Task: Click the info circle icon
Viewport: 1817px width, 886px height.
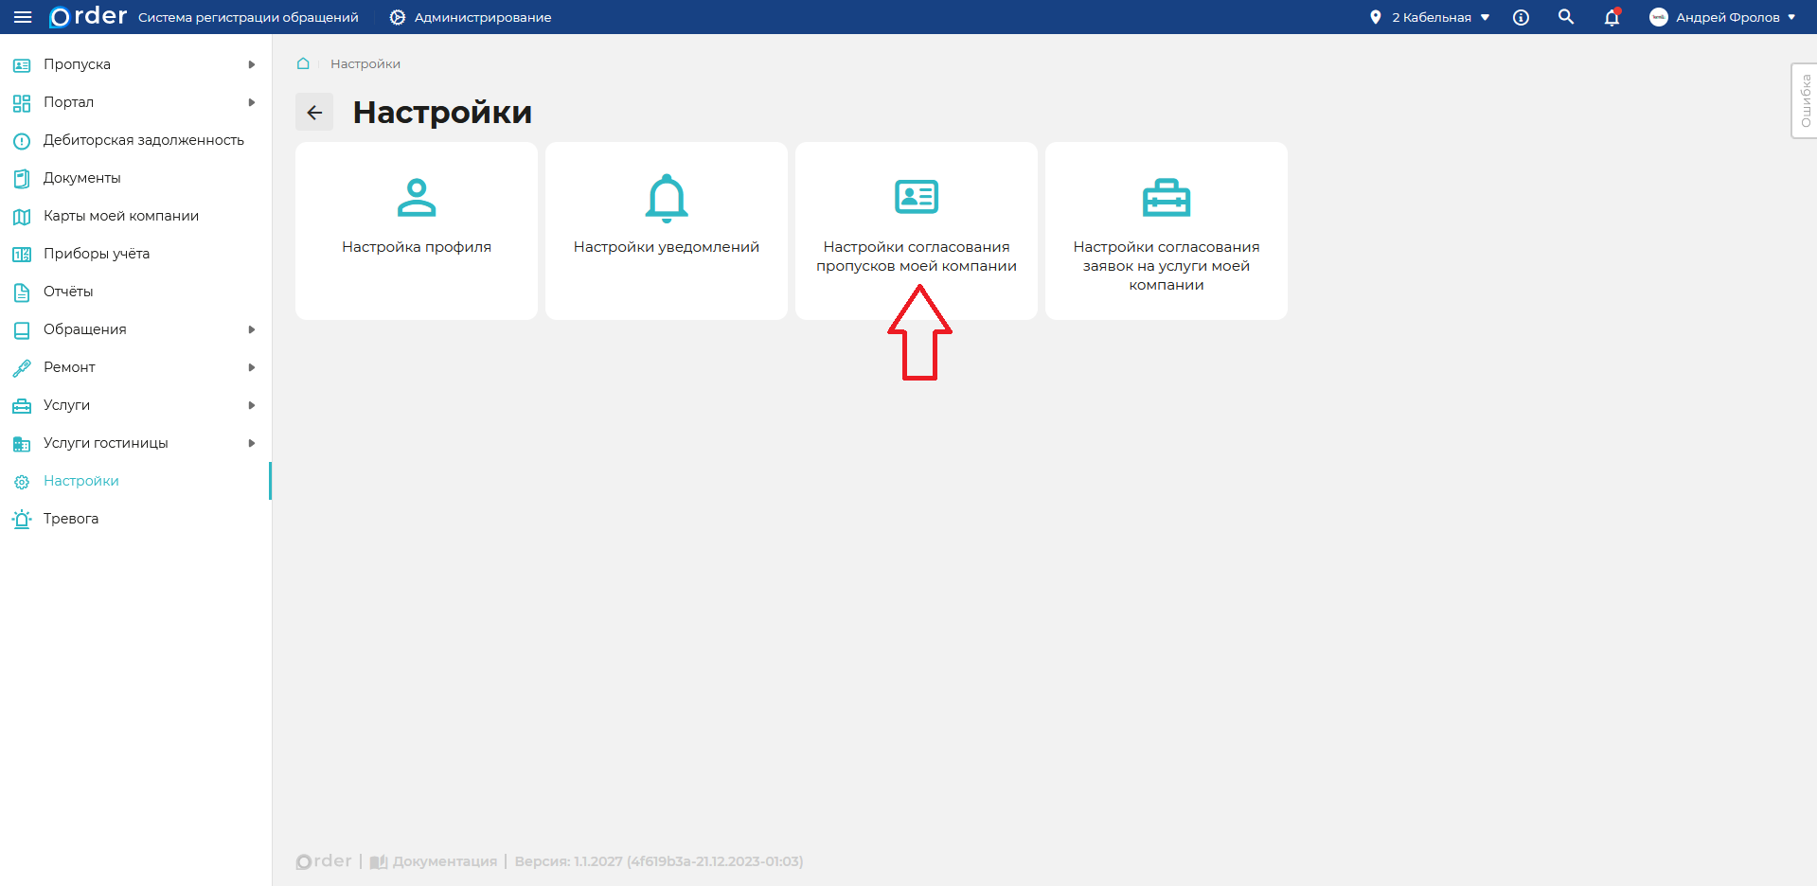Action: (1521, 17)
